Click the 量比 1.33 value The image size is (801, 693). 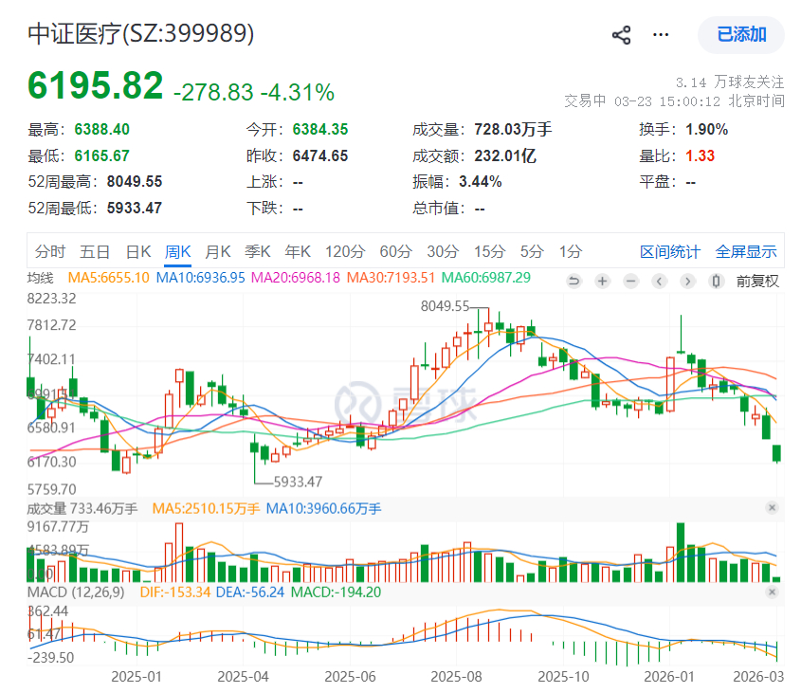700,155
